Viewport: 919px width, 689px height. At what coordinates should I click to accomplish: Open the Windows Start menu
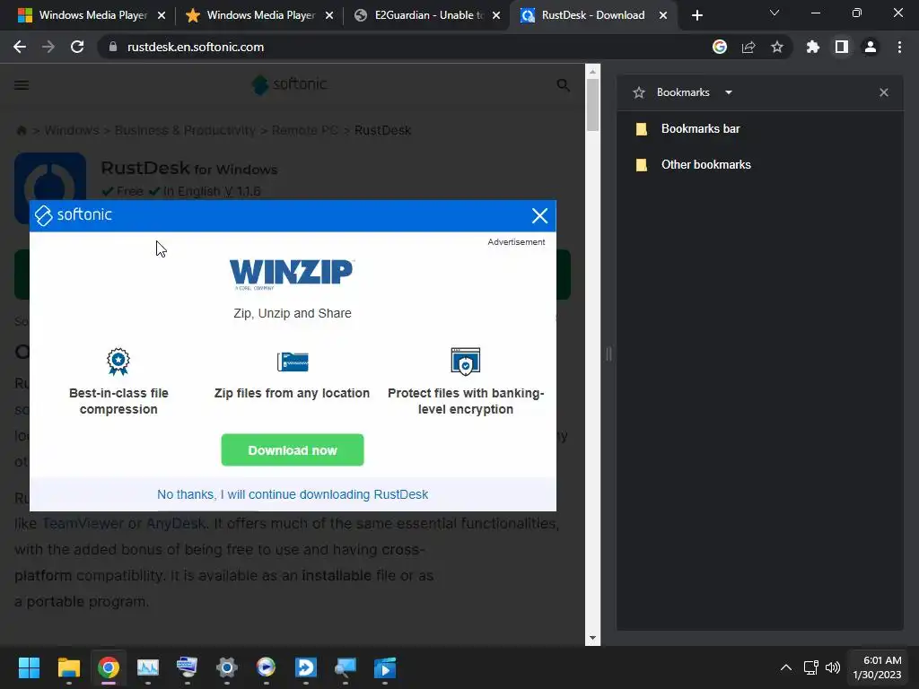pos(29,667)
